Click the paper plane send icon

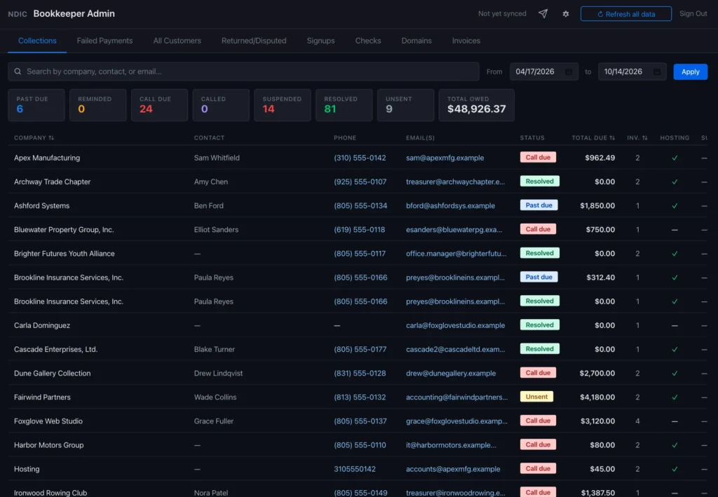pos(543,14)
